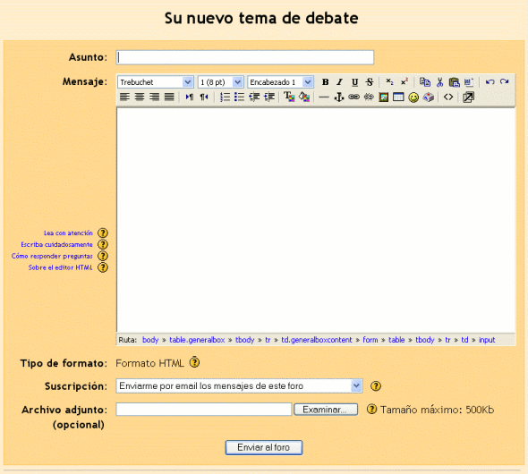528x474 pixels.
Task: Insert an image into the message
Action: [384, 97]
